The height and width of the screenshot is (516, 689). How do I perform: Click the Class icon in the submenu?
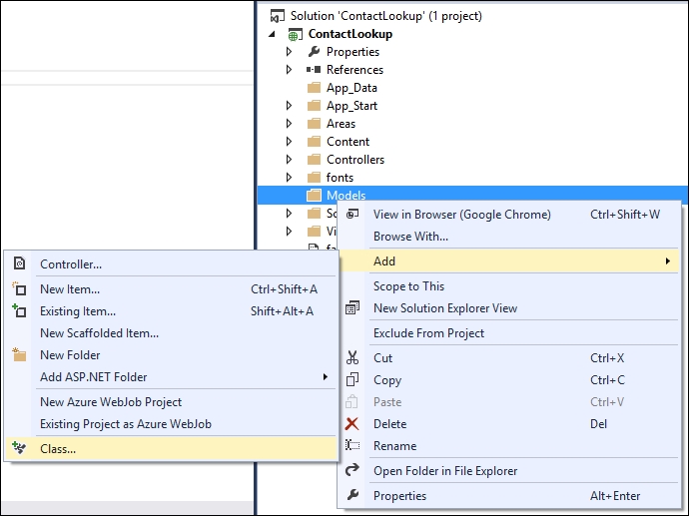(x=19, y=449)
